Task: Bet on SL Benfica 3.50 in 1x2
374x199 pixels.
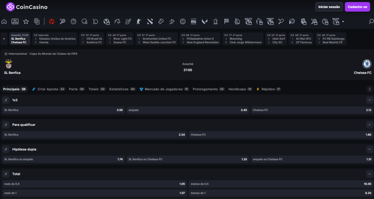Action: pyautogui.click(x=64, y=110)
